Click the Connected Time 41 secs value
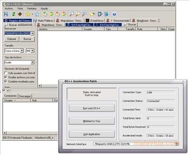189x155 pixels. coord(161,110)
